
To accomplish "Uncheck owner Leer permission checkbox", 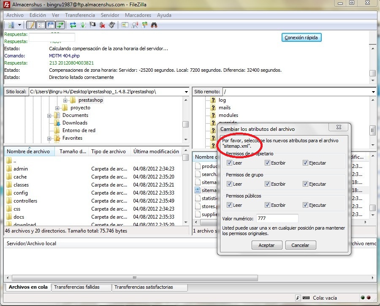I will pos(229,163).
